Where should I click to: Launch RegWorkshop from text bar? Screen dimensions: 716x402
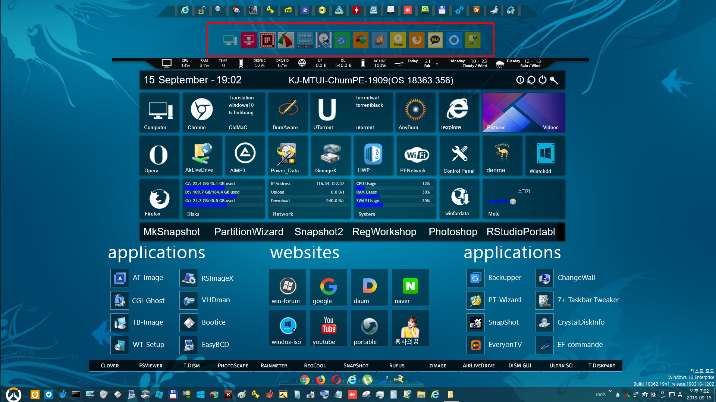pyautogui.click(x=384, y=232)
